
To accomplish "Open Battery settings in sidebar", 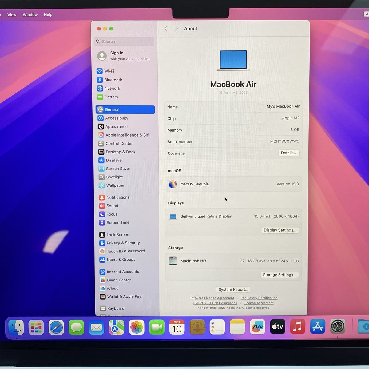I will (x=108, y=97).
